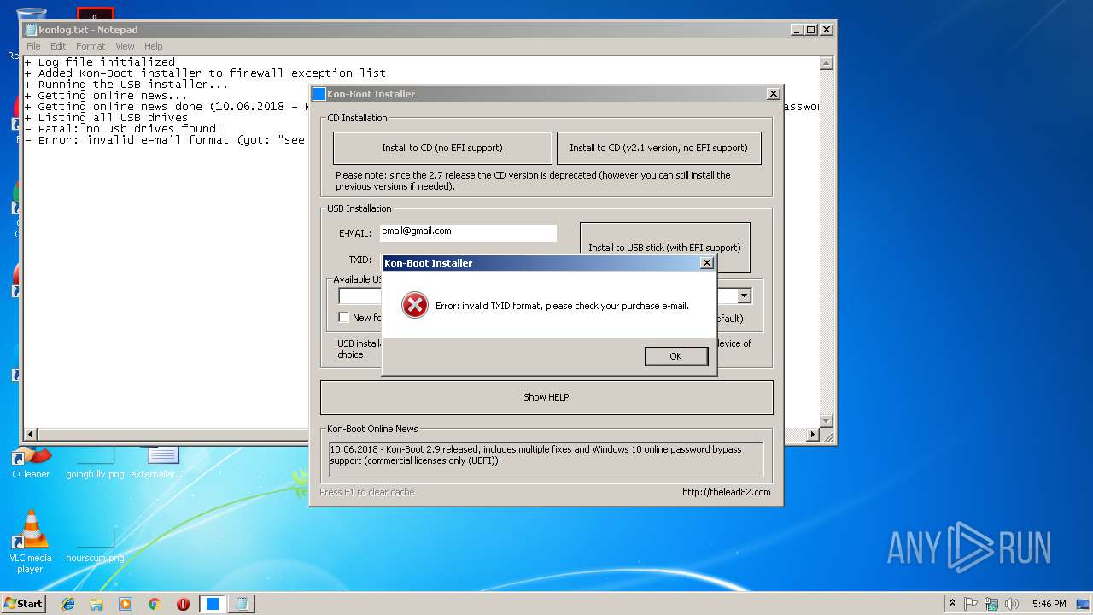Open Windows Media Player taskbar icon
The width and height of the screenshot is (1093, 615).
point(126,604)
